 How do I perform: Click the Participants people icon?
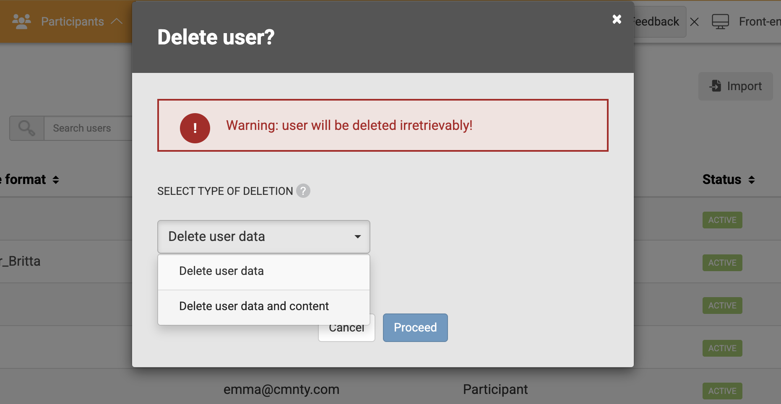pyautogui.click(x=22, y=21)
